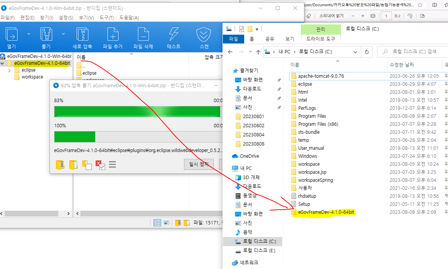Viewport: 448px width, 269px height.
Task: Switch to image preview view in status bar
Action: (166, 223)
